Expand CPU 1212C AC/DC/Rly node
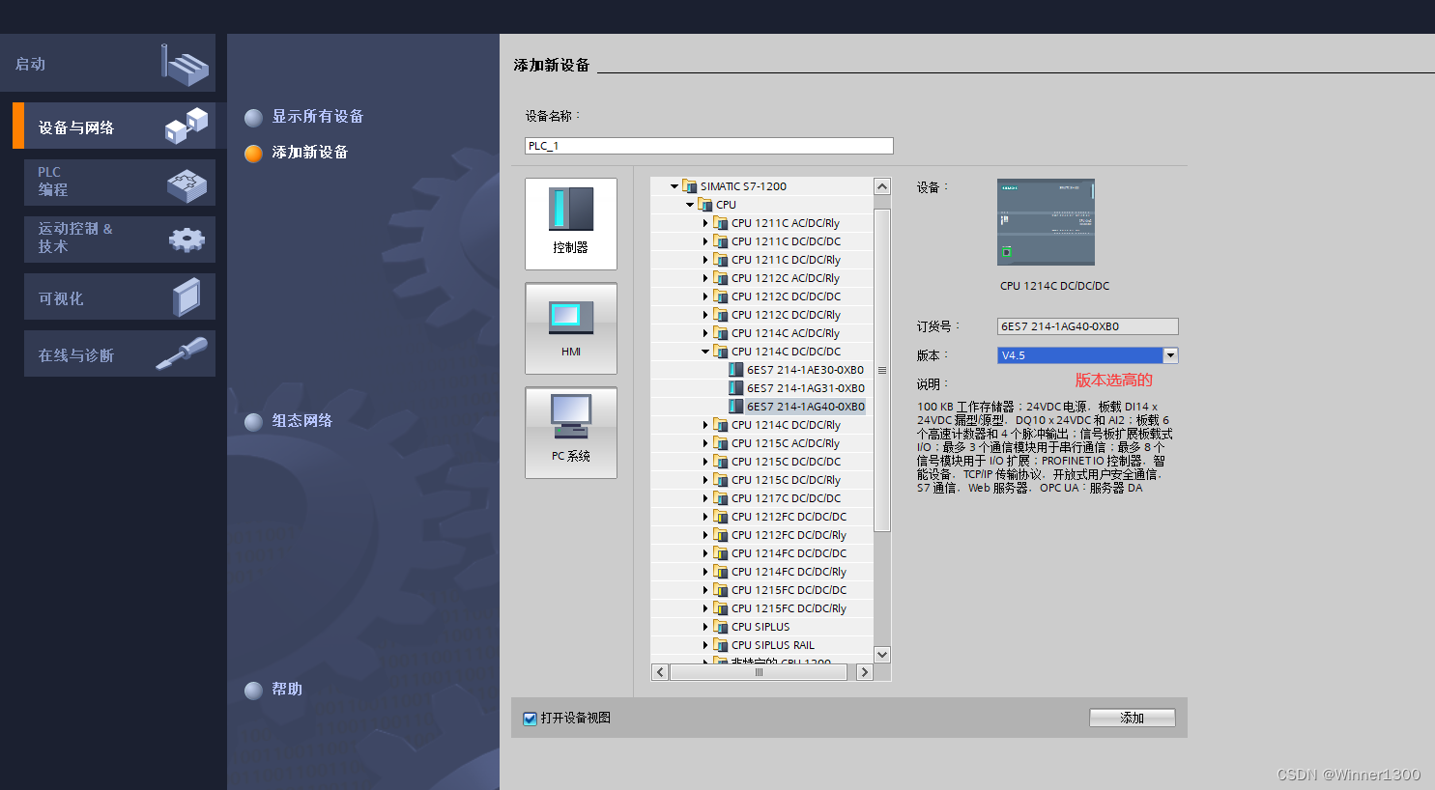1435x790 pixels. click(705, 278)
